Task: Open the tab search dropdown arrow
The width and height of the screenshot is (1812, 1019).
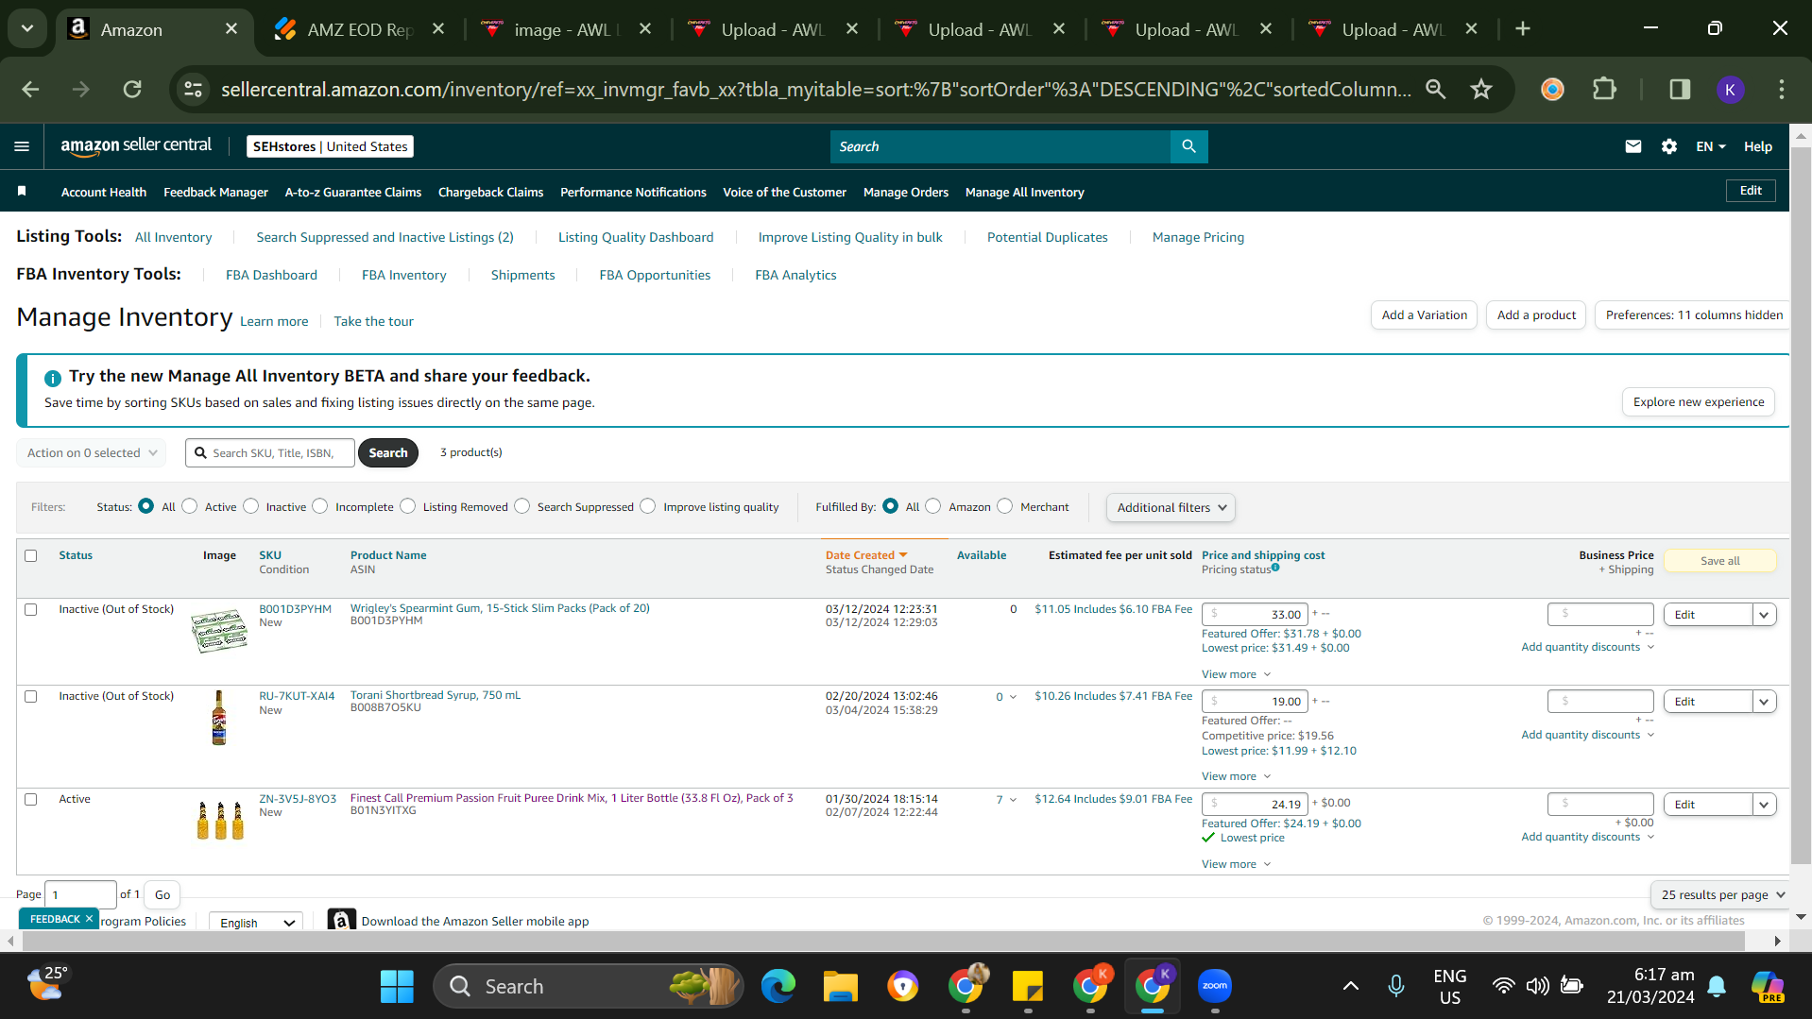Action: pyautogui.click(x=27, y=29)
